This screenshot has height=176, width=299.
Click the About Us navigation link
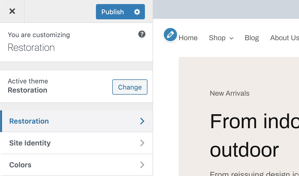coord(284,38)
